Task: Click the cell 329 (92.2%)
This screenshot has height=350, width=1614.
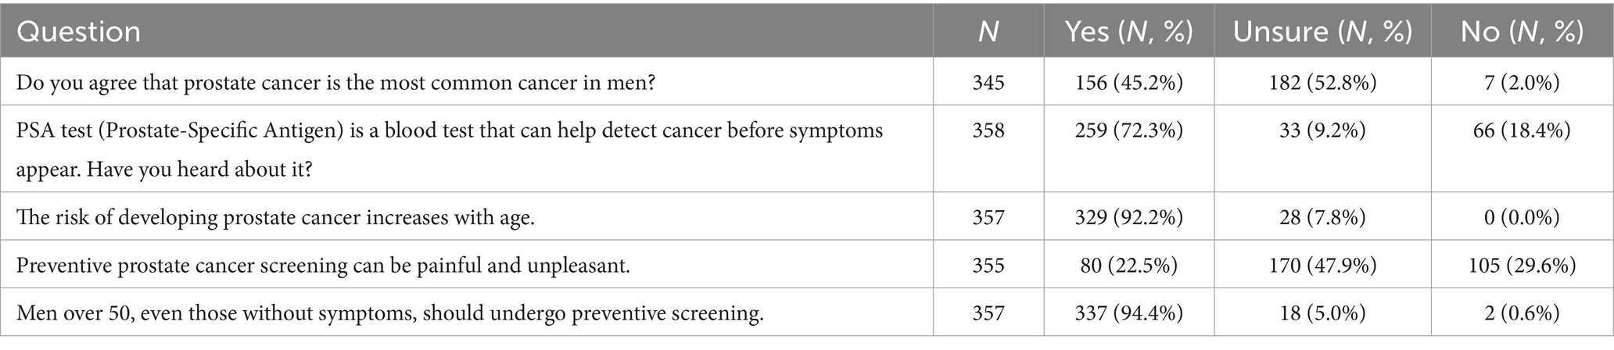Action: (x=1128, y=216)
